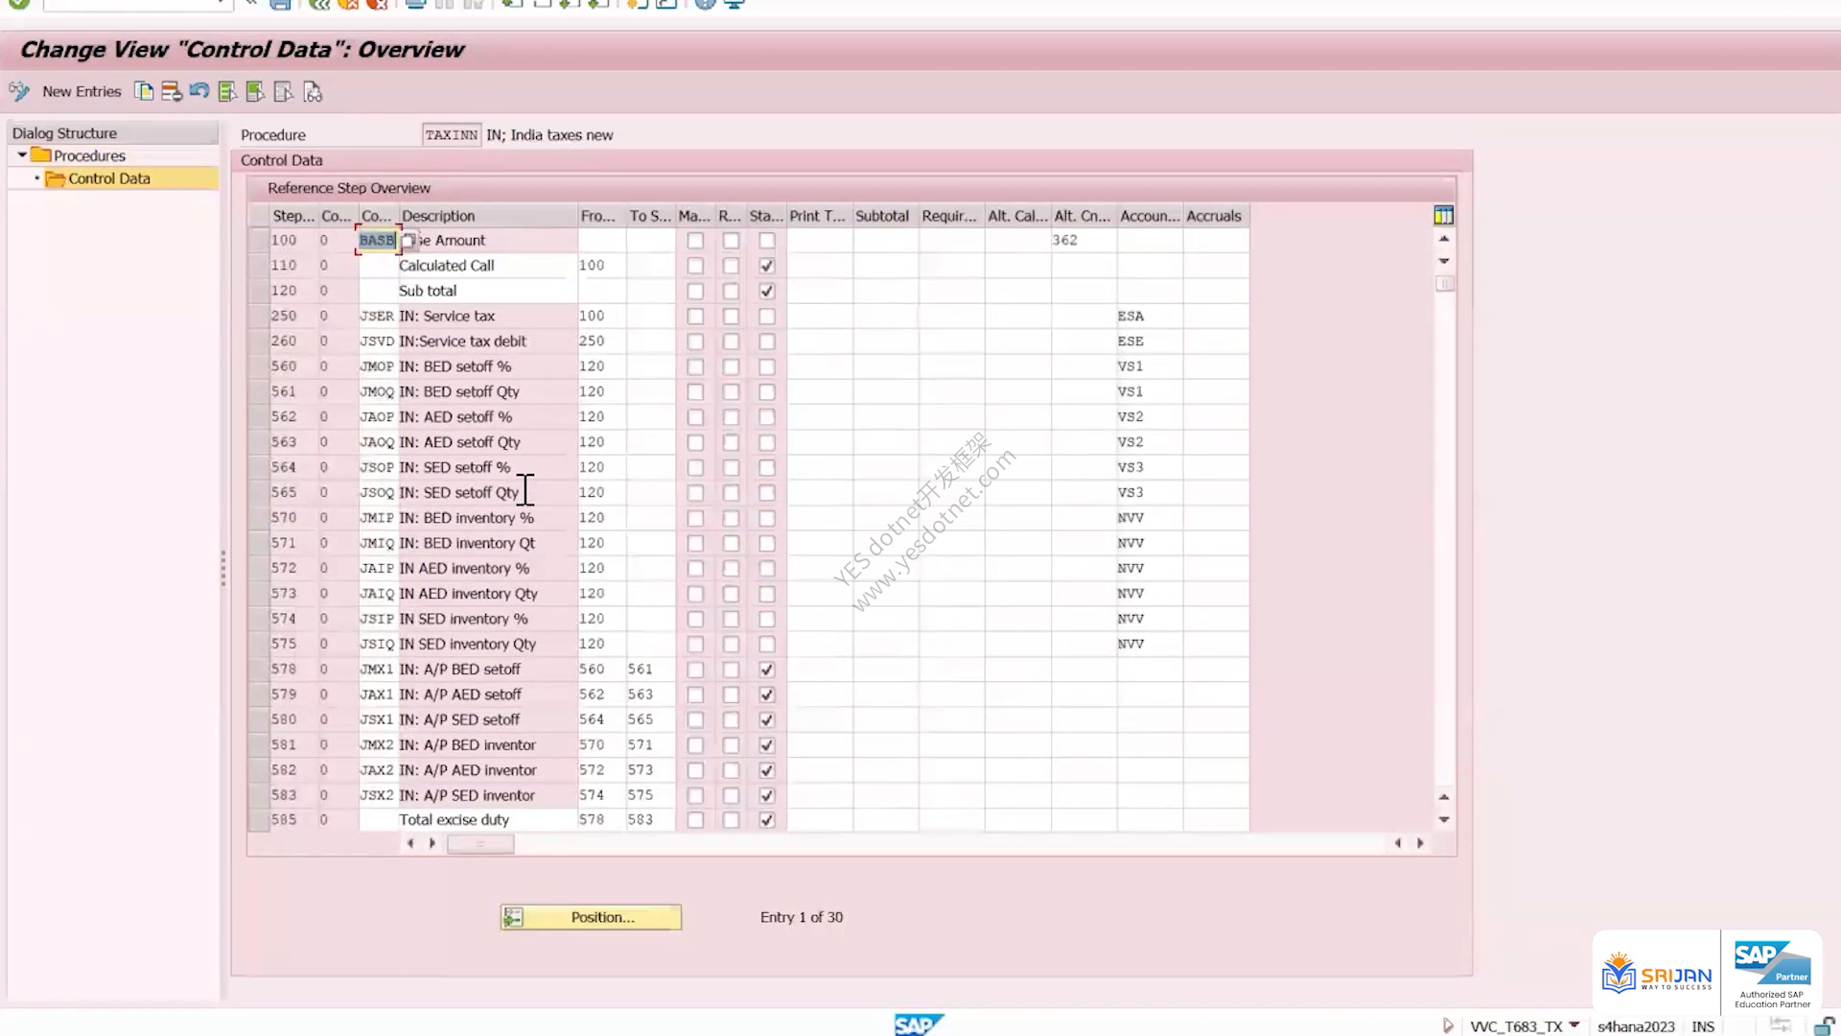Collapse the Procedures tree node
This screenshot has height=1036, width=1841.
[x=22, y=155]
